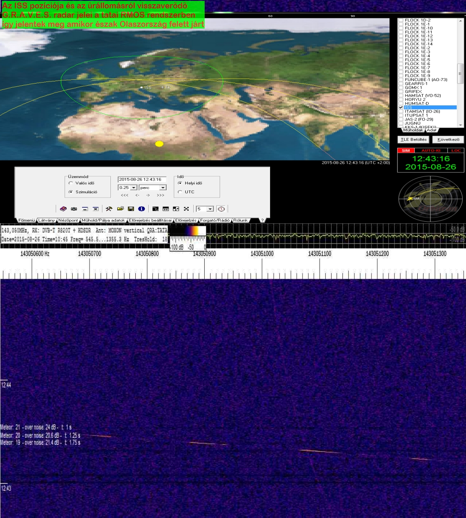The image size is (466, 518).
Task: Open the perc time unit dropdown
Action: [x=163, y=188]
